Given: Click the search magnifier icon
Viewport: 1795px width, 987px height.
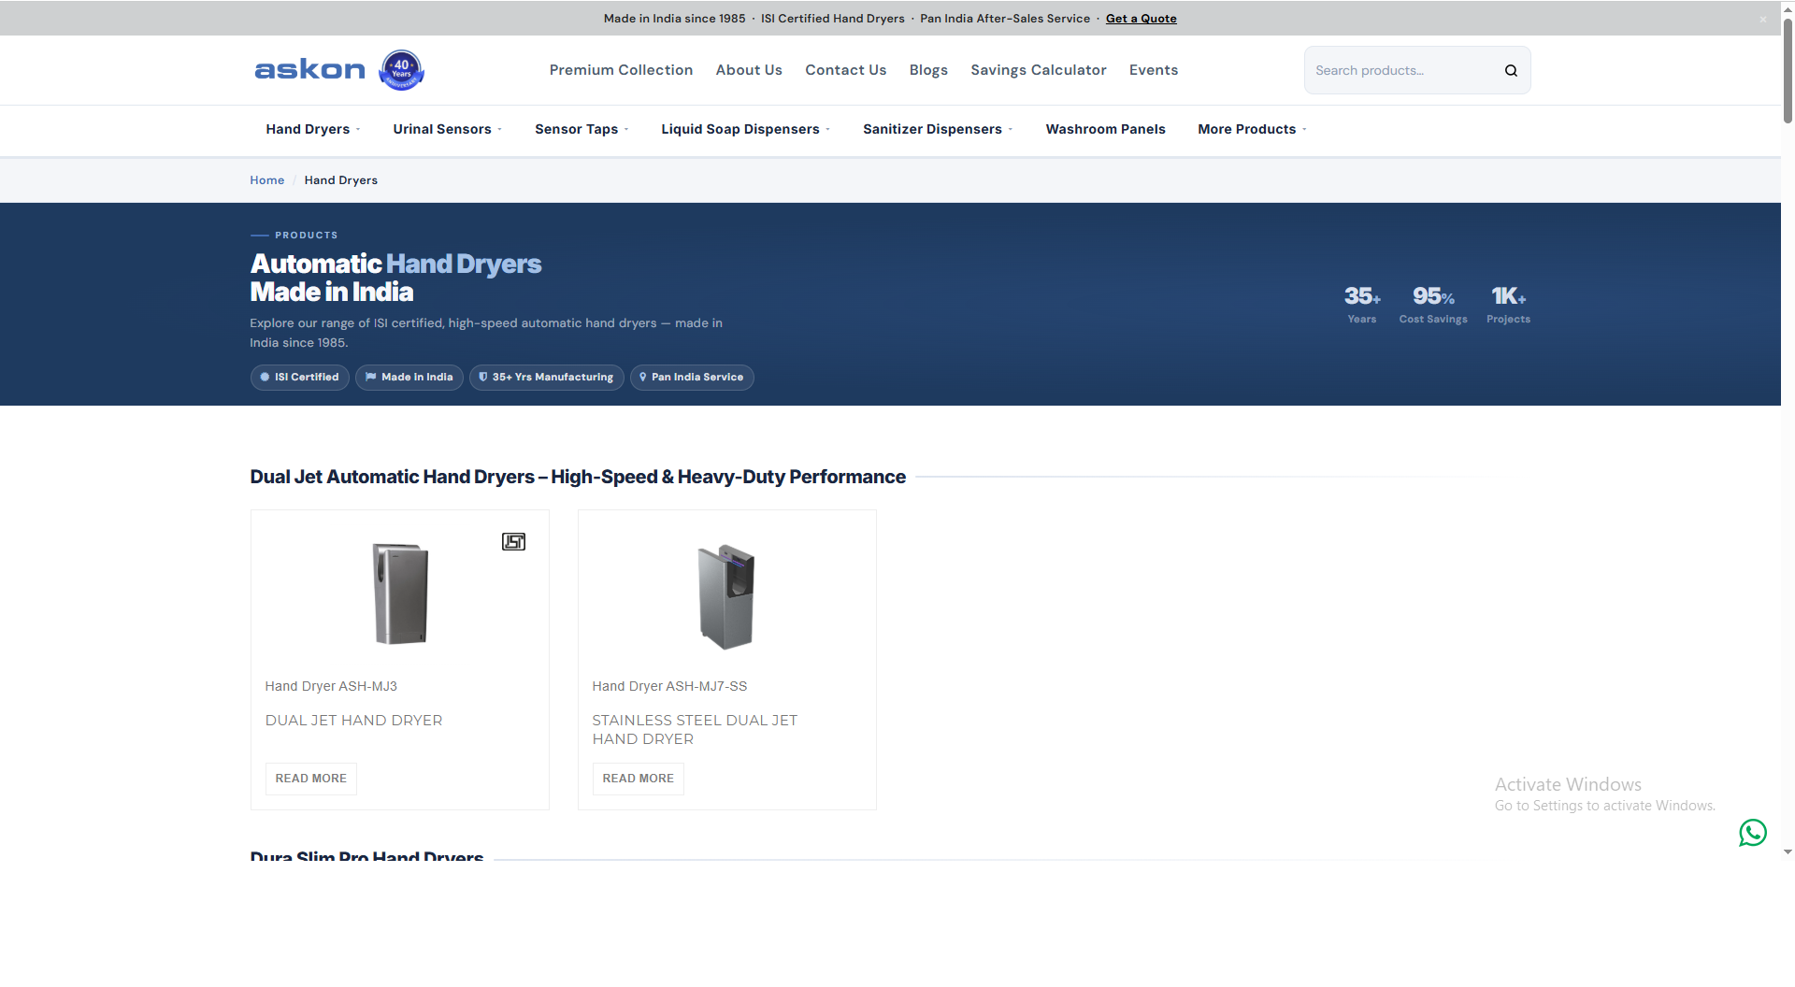Looking at the screenshot, I should [x=1511, y=70].
